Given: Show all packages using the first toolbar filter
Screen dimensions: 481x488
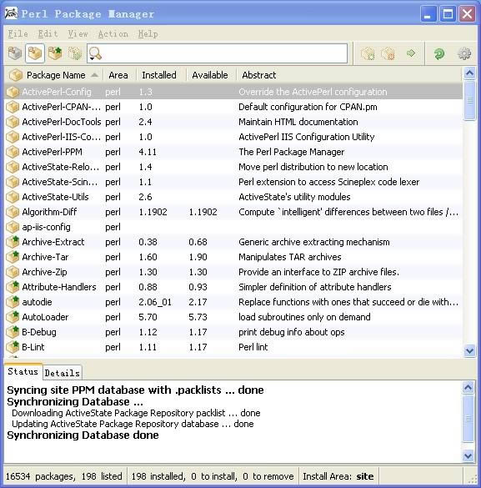Looking at the screenshot, I should (15, 53).
